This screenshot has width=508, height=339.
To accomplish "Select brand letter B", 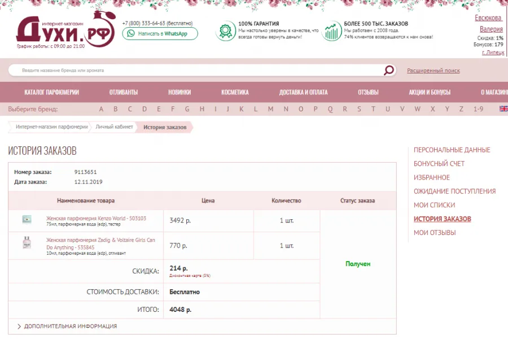I will click(115, 109).
